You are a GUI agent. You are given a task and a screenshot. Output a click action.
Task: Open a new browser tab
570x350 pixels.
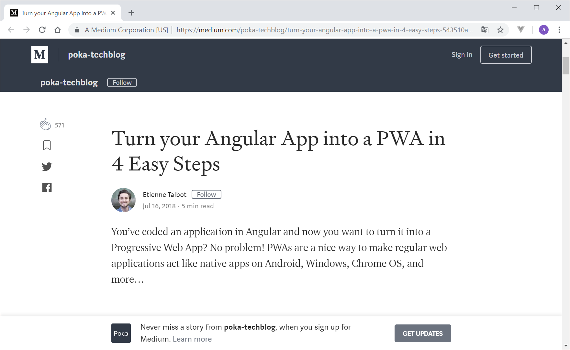pyautogui.click(x=131, y=13)
